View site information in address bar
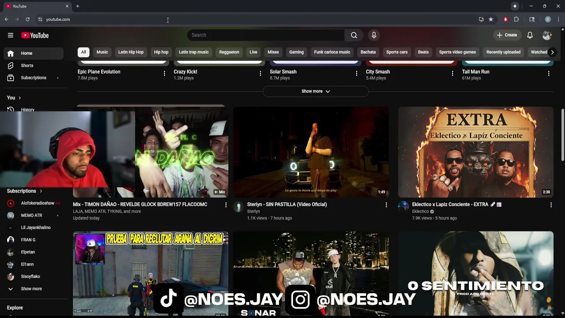 pyautogui.click(x=40, y=19)
